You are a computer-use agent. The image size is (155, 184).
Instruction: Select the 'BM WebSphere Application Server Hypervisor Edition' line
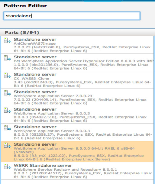click(83, 61)
